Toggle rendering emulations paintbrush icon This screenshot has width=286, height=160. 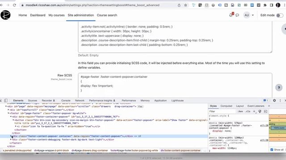click(260, 111)
